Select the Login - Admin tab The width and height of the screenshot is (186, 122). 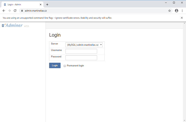(22, 5)
